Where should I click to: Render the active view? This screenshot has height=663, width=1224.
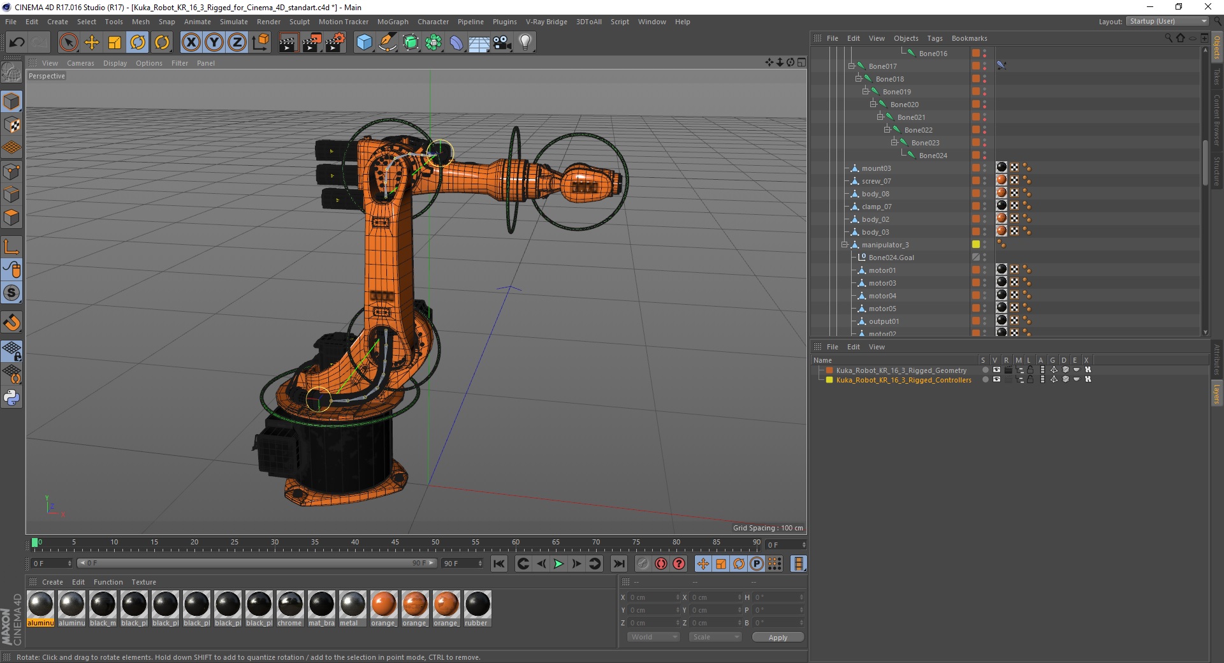[x=288, y=43]
